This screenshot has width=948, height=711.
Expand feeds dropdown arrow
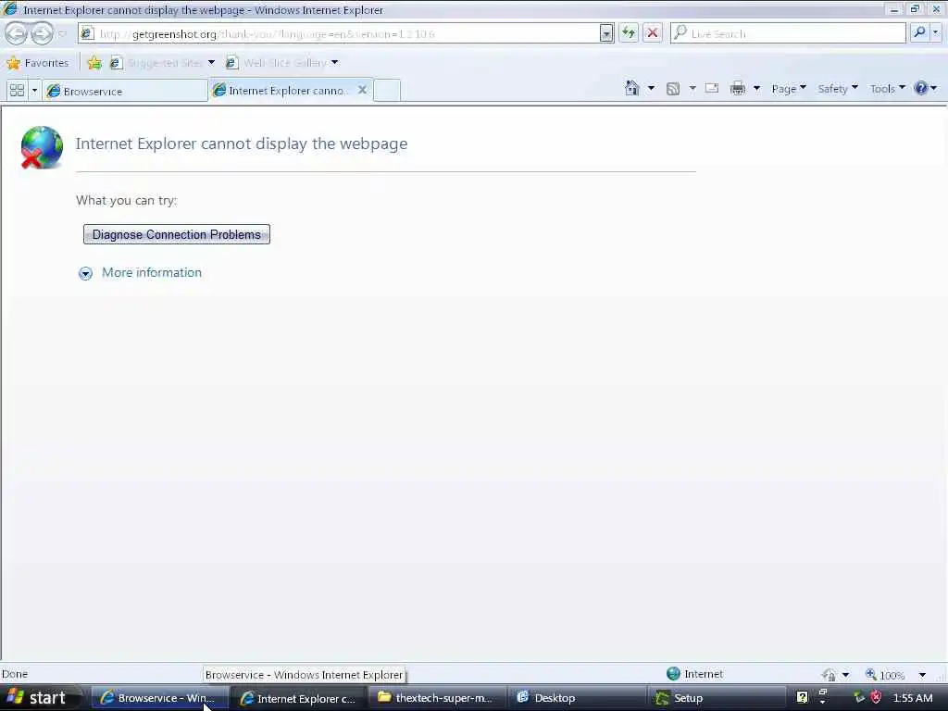(x=692, y=88)
